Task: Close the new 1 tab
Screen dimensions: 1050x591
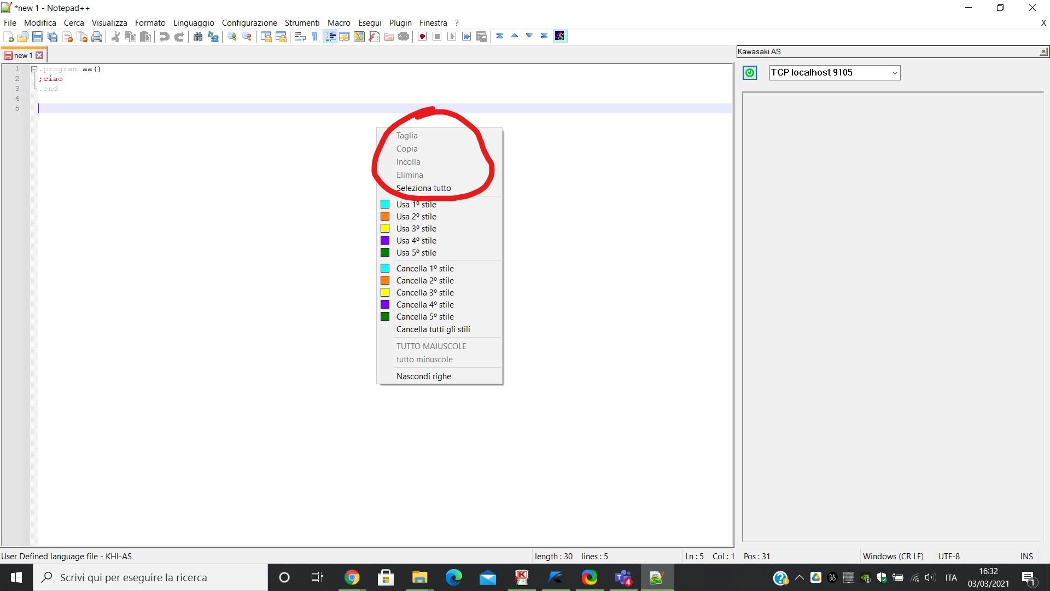Action: tap(39, 55)
